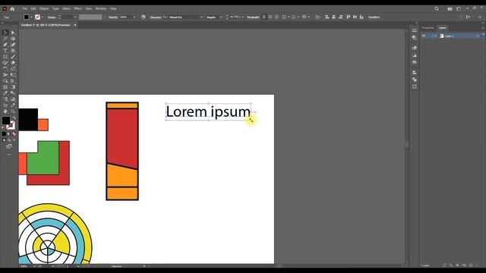Select the Artboard tool
486x273 pixels.
[x=5, y=105]
